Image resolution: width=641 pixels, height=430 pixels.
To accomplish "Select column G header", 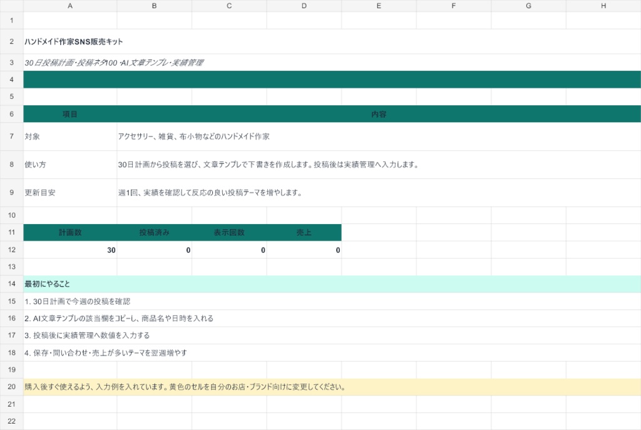I will [x=528, y=6].
